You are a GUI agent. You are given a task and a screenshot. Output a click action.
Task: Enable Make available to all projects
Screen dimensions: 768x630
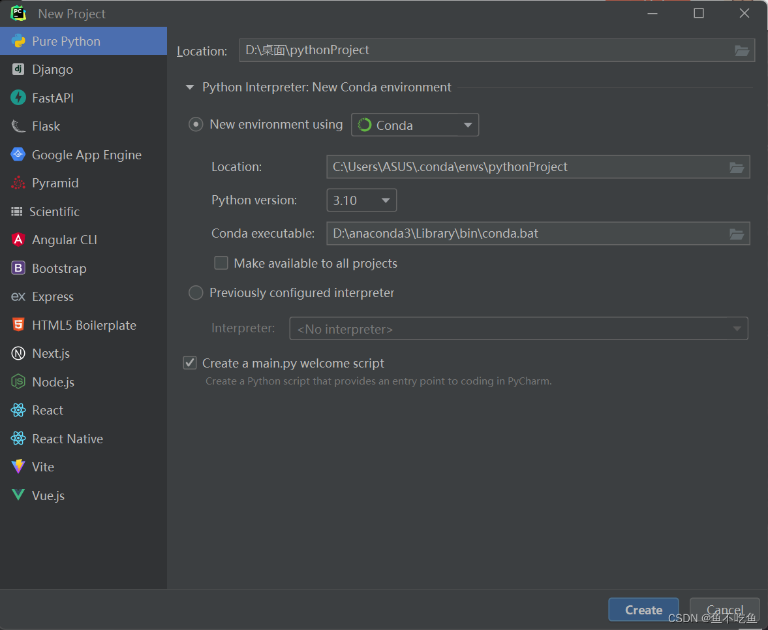pyautogui.click(x=221, y=263)
